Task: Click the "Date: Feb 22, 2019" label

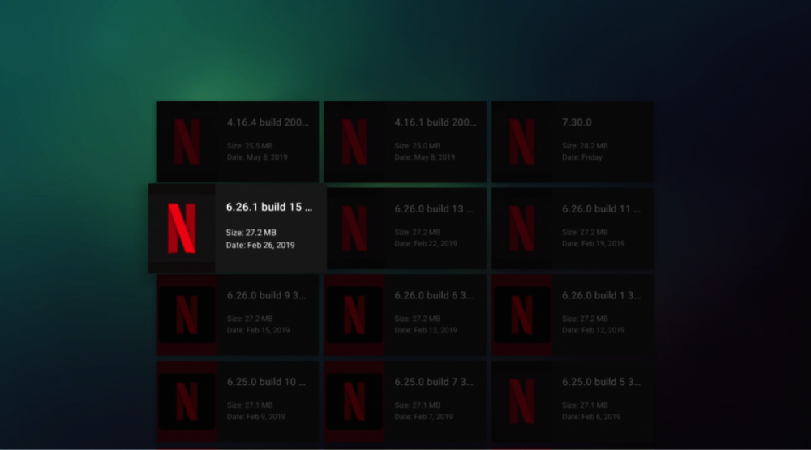Action: pyautogui.click(x=426, y=244)
